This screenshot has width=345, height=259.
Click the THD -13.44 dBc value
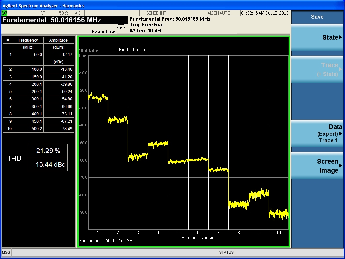[x=47, y=164]
